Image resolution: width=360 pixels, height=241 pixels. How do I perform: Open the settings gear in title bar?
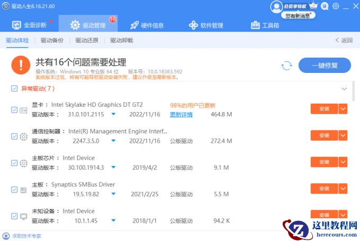click(336, 6)
